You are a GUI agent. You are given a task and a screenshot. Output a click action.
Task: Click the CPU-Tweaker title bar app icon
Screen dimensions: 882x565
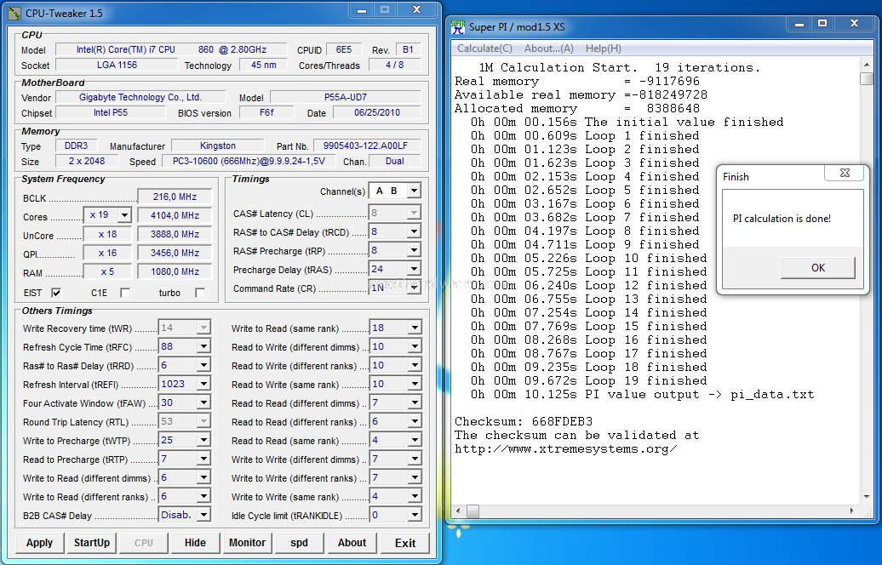pos(14,13)
